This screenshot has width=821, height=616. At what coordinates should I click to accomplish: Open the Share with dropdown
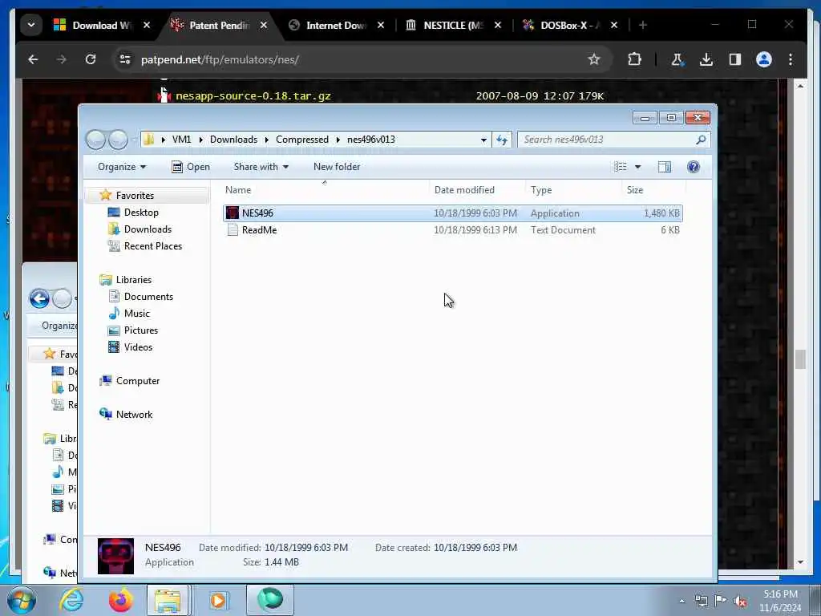click(x=261, y=167)
